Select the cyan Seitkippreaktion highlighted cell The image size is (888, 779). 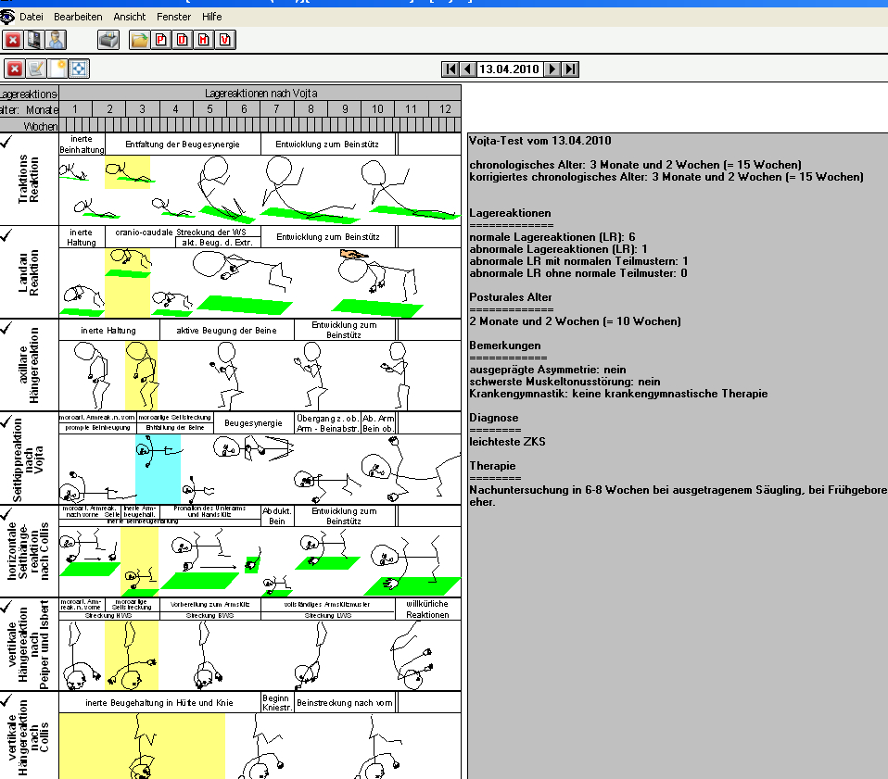pos(158,469)
